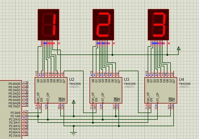Image resolution: width=199 pixels, height=139 pixels.
Task: Click the P0.3/AD3 pin label
Action: tap(14, 94)
